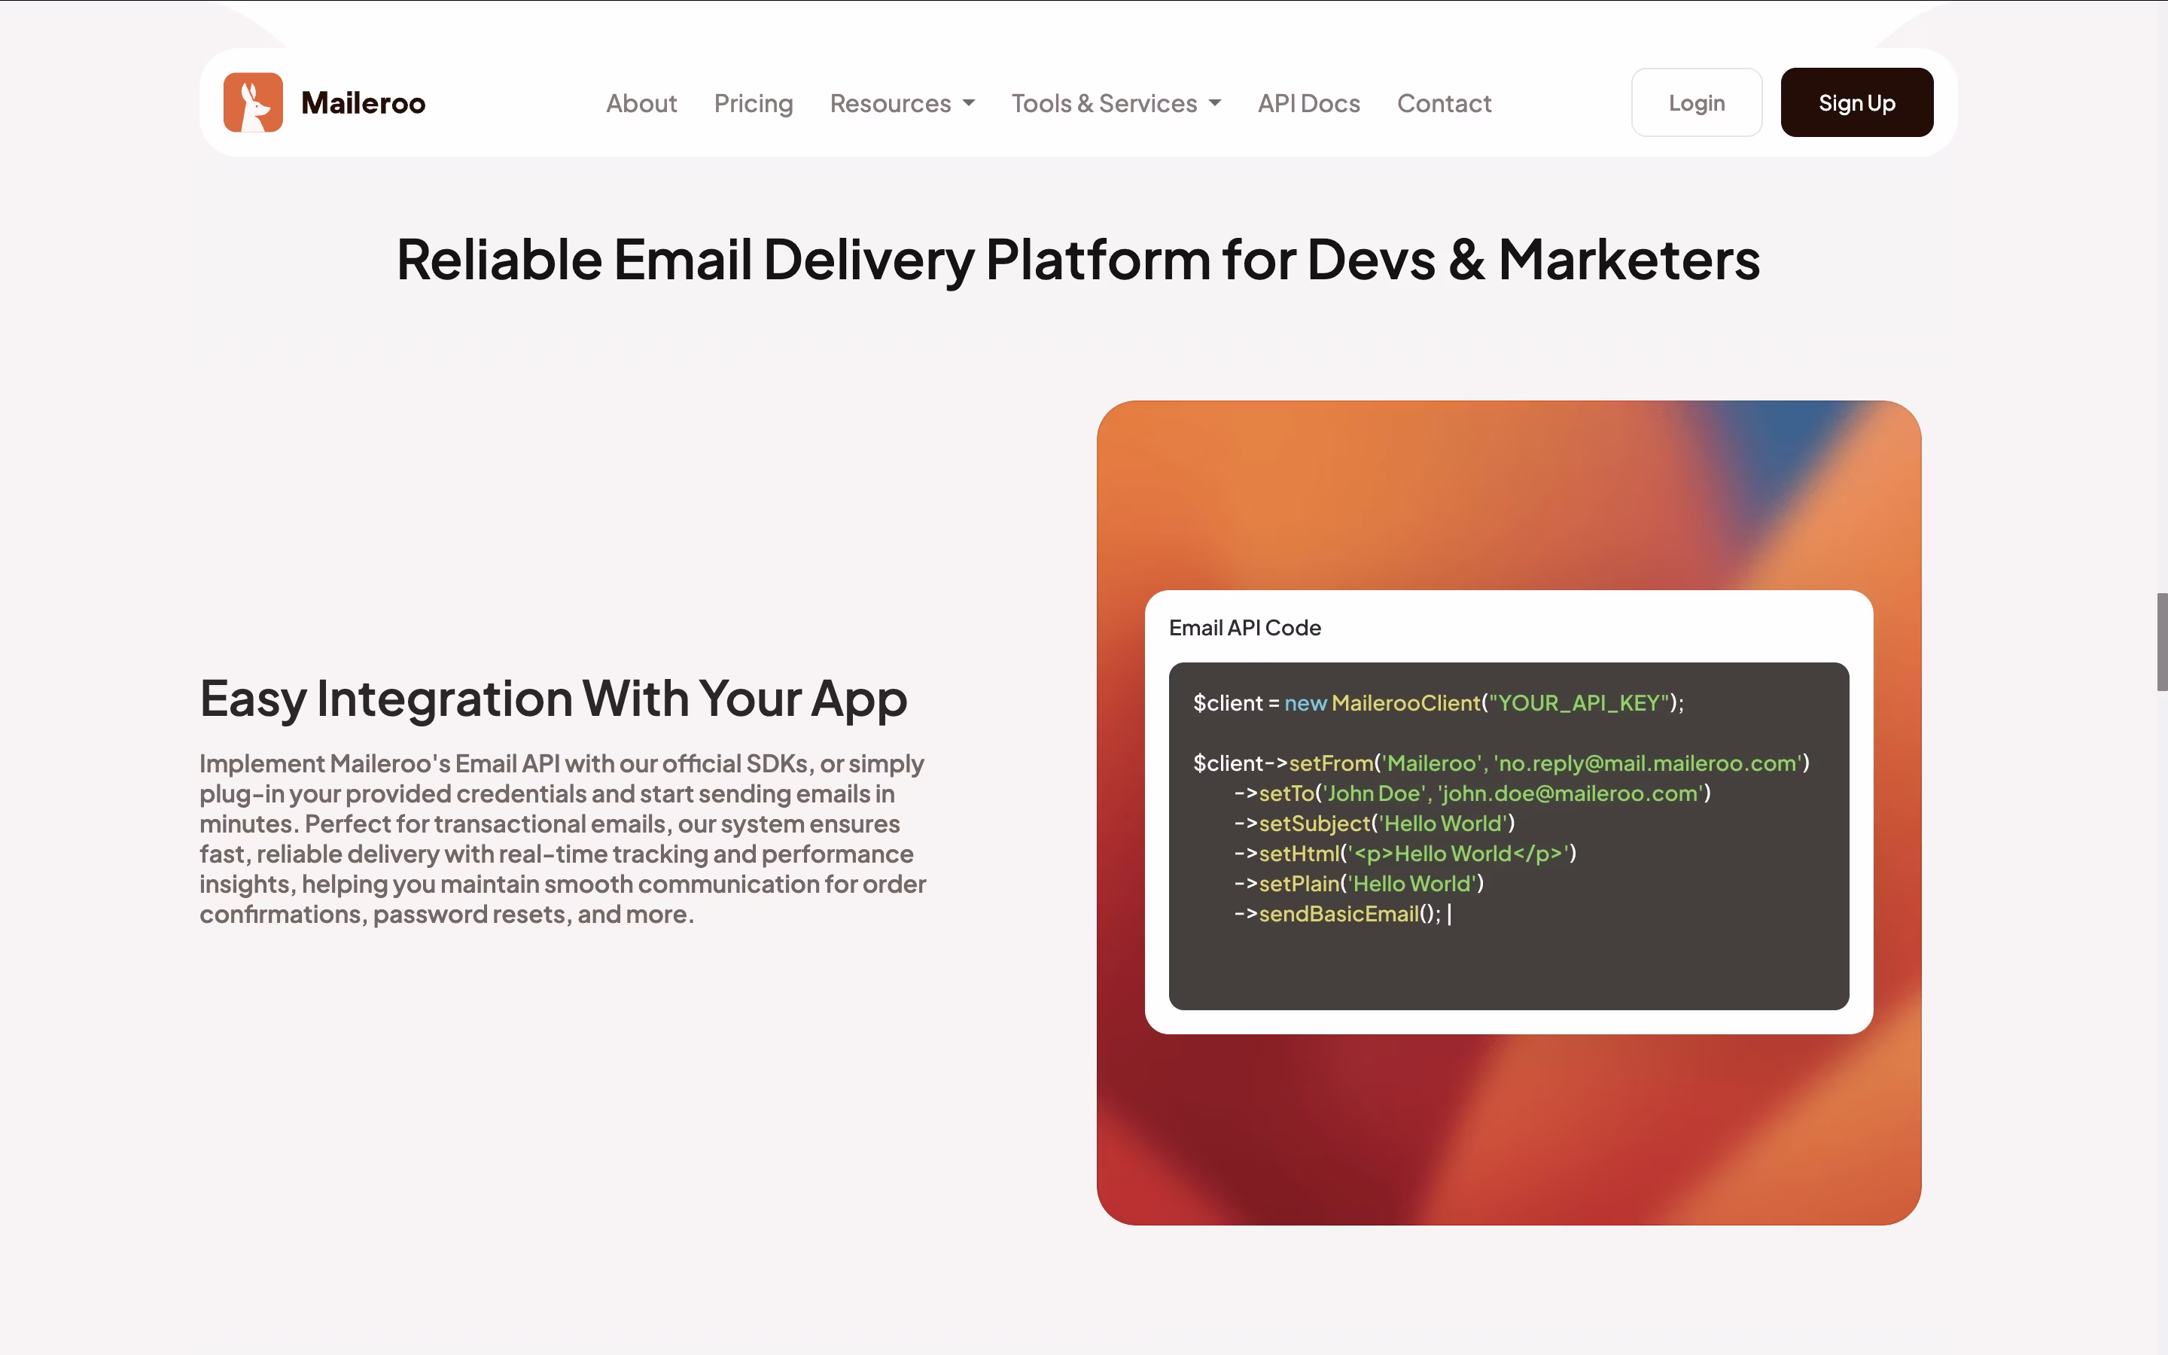Open the Resources menu chevron
The width and height of the screenshot is (2168, 1355).
970,103
